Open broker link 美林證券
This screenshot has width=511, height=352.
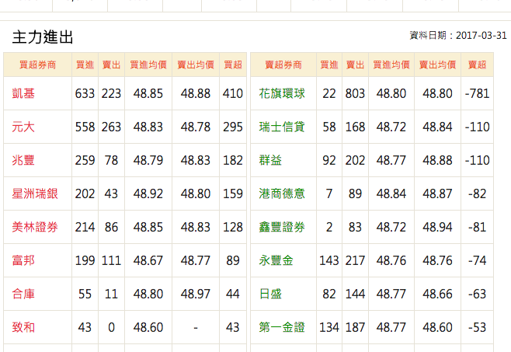pos(35,227)
